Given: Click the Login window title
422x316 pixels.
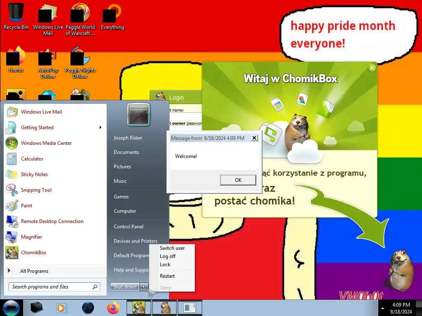Looking at the screenshot, I should (x=176, y=98).
